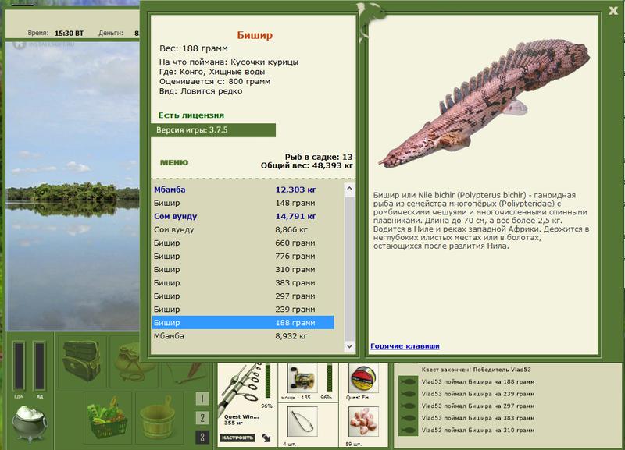Select the Бишир 310 грамм row
625x450 pixels.
coord(243,269)
